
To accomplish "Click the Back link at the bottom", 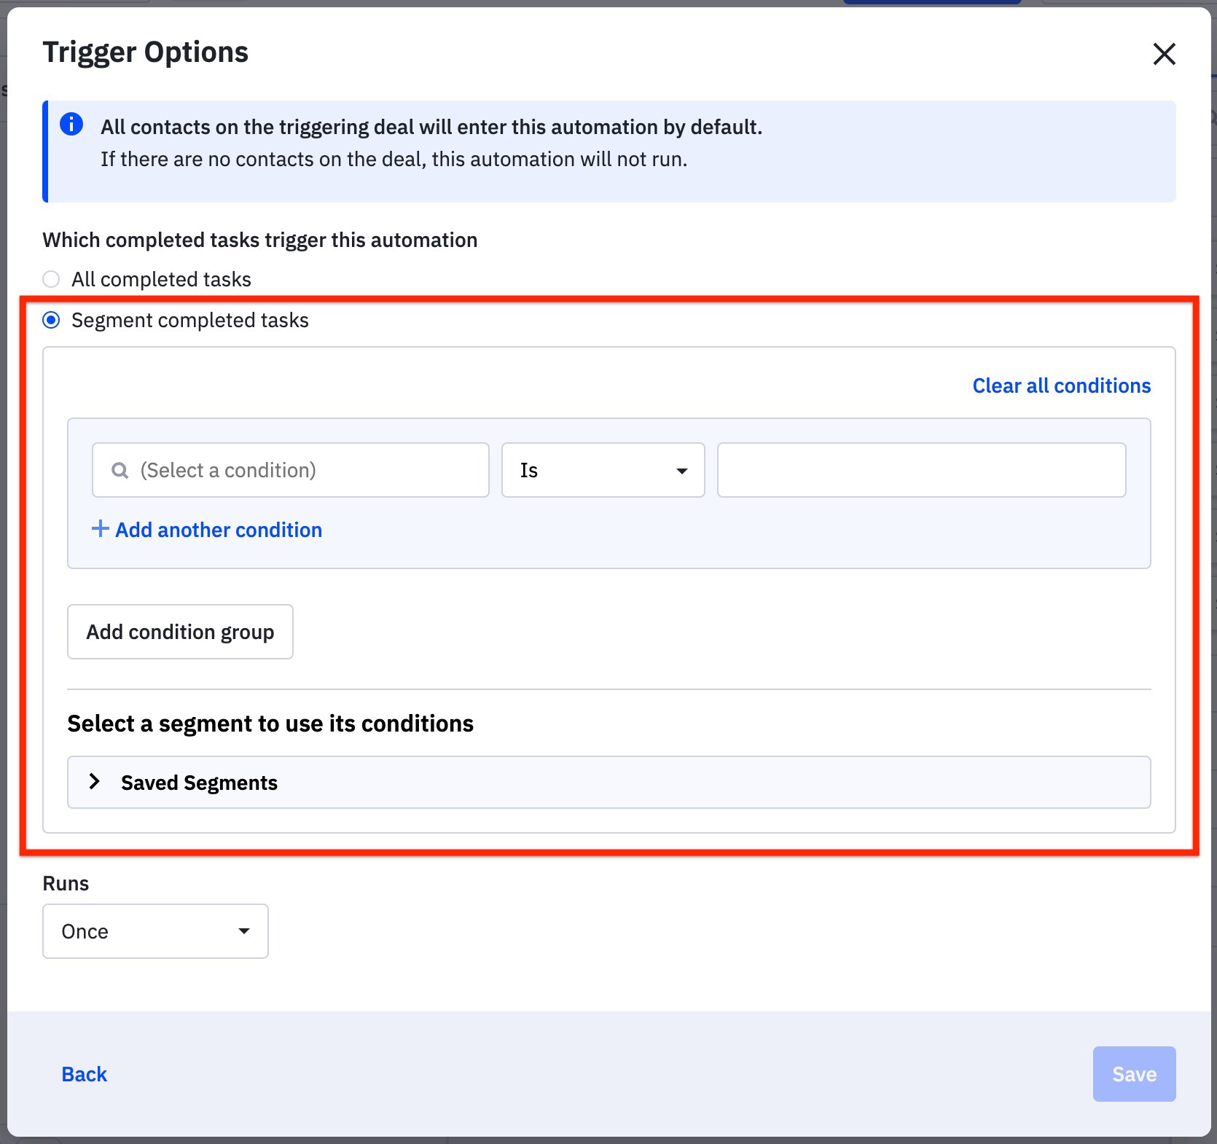I will click(84, 1073).
